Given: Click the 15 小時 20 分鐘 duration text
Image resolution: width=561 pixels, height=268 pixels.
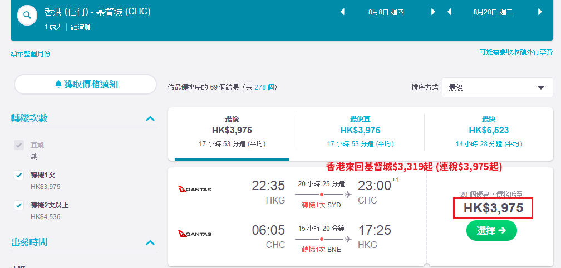Looking at the screenshot, I should point(321,229).
